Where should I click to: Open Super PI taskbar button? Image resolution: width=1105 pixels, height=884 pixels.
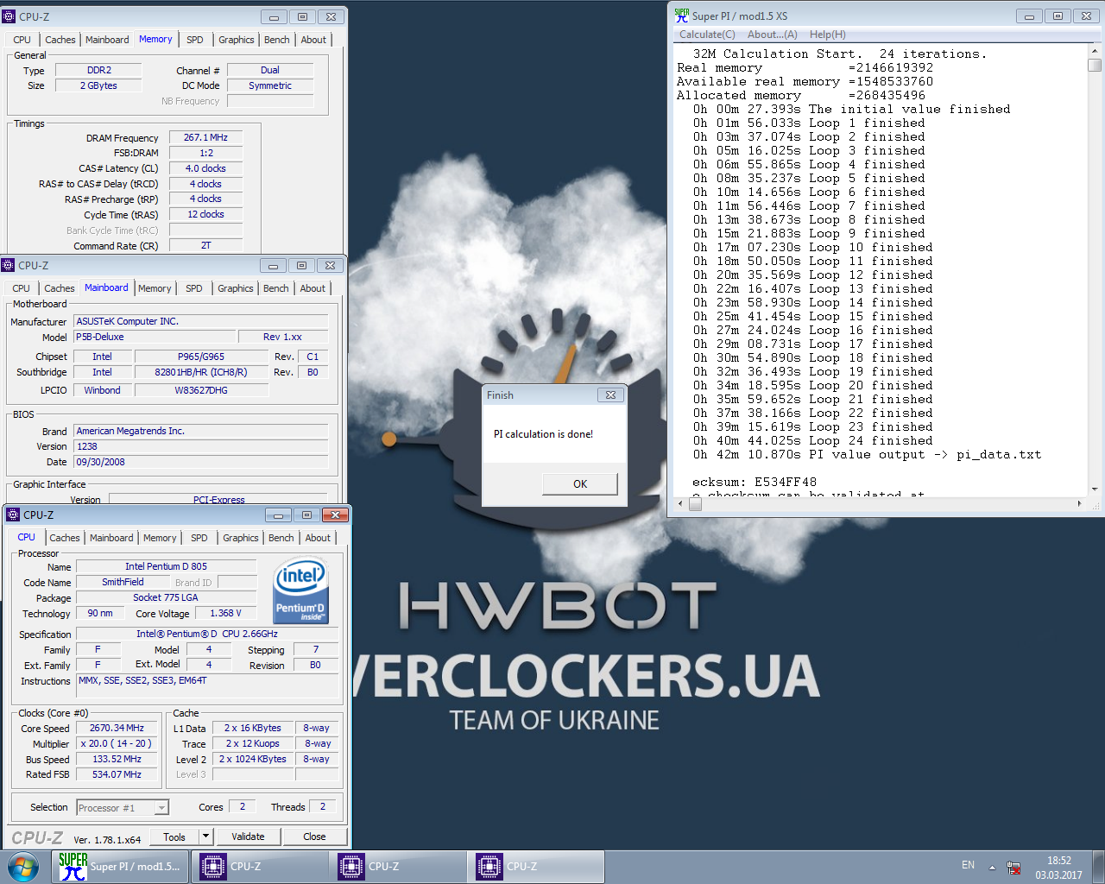[x=121, y=867]
